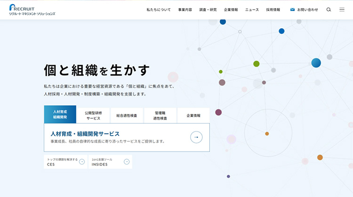Click the 人材育成・組織開発サービス heading link
Image resolution: width=353 pixels, height=197 pixels.
tap(85, 134)
